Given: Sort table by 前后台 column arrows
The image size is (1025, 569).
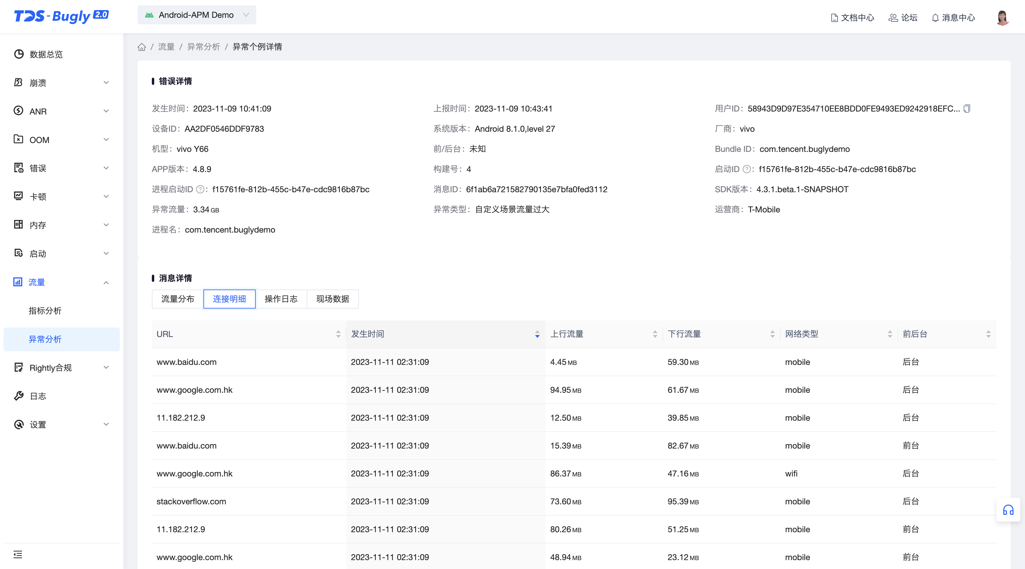Looking at the screenshot, I should coord(989,334).
